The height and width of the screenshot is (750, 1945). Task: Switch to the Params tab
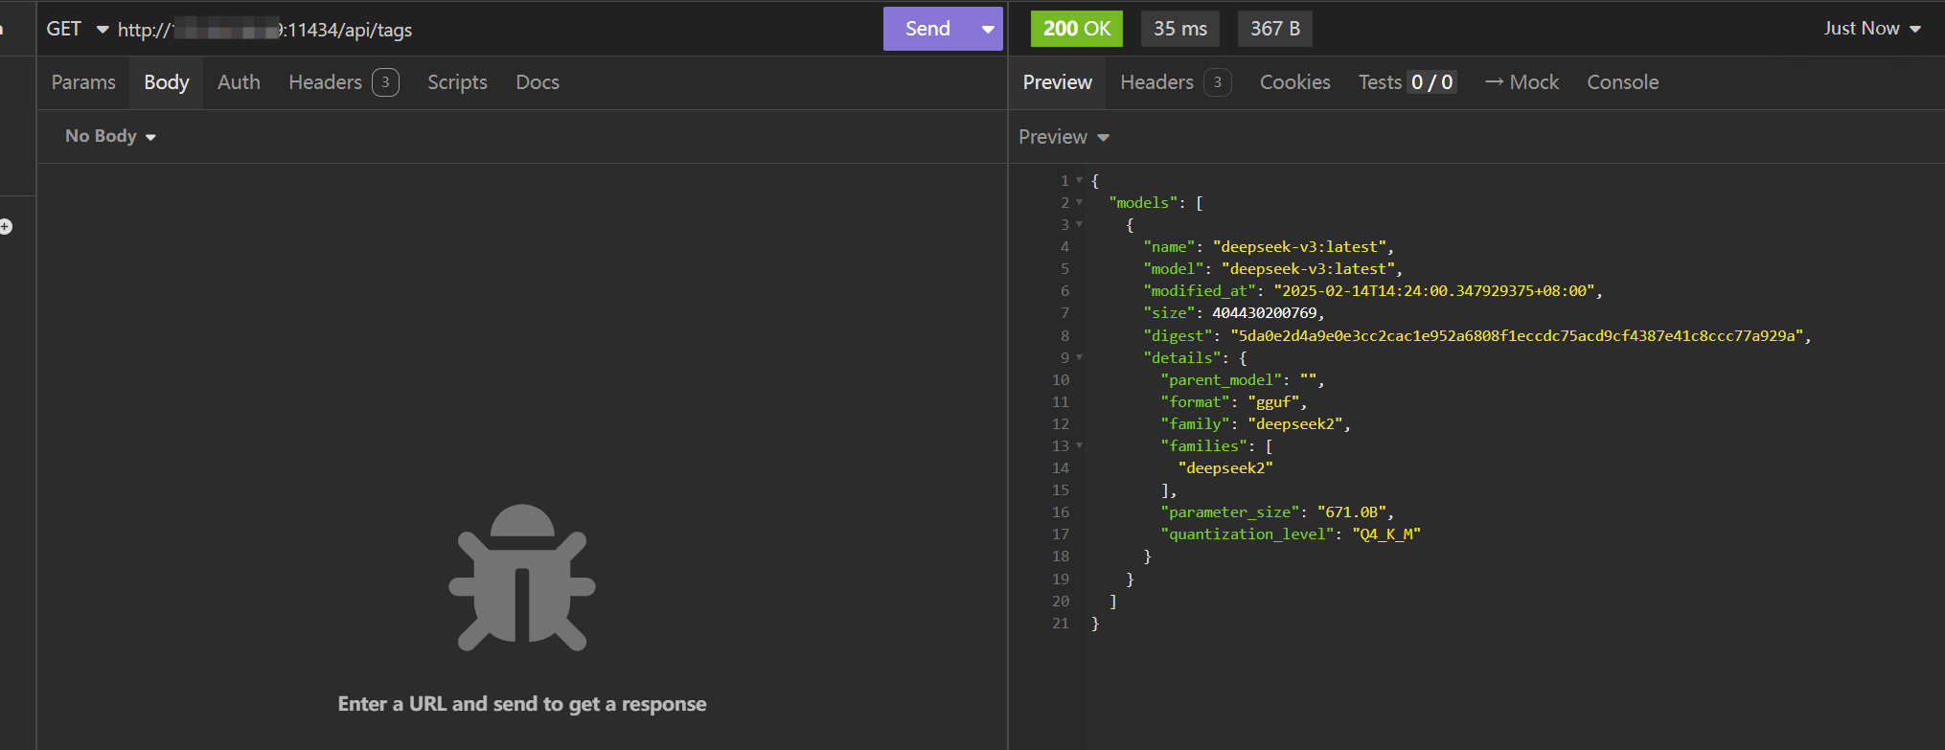click(83, 82)
